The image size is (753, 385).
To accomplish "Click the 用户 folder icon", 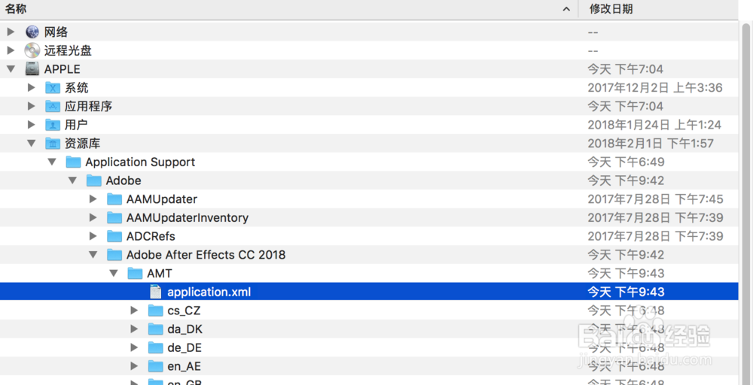I will pyautogui.click(x=53, y=125).
